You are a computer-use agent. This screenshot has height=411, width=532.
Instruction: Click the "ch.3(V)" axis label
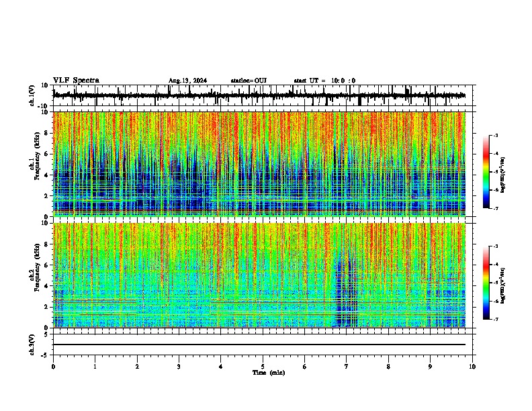click(32, 345)
